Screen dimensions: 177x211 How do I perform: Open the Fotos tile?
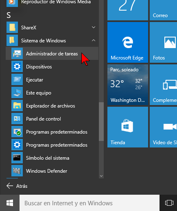click(x=163, y=42)
